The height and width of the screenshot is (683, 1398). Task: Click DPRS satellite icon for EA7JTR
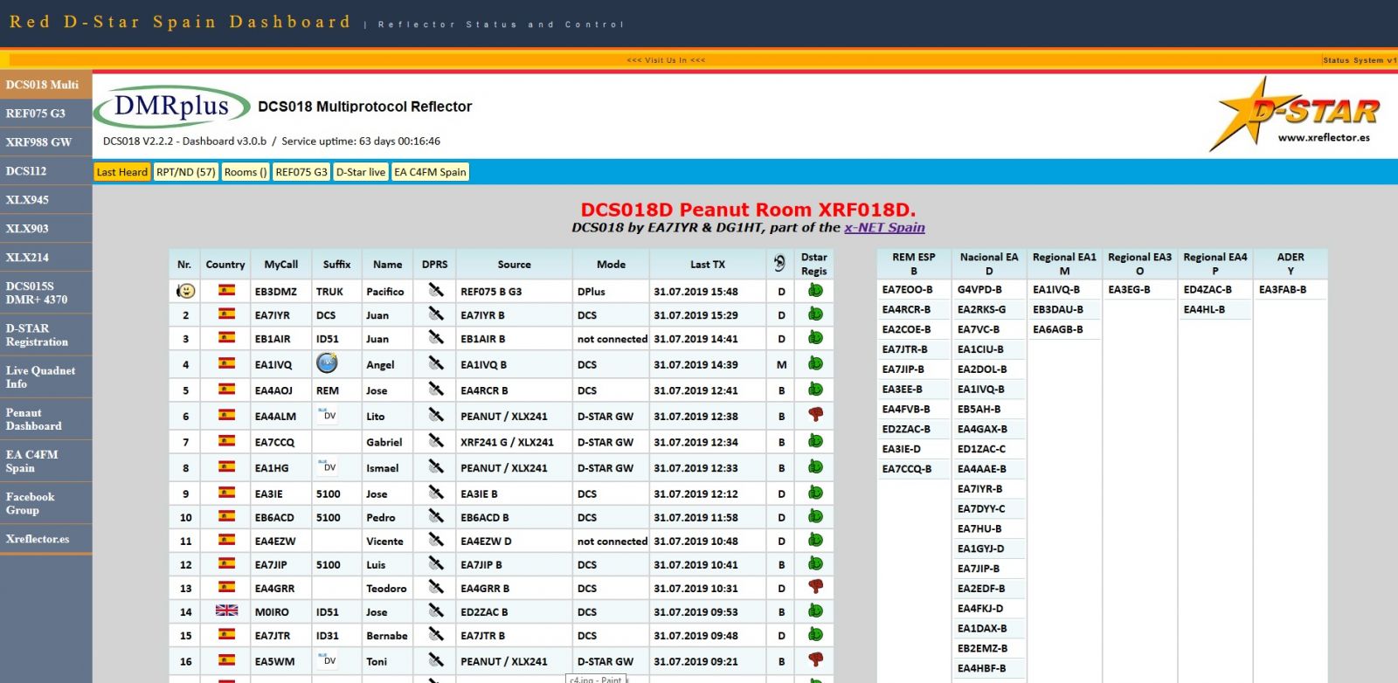pos(435,634)
